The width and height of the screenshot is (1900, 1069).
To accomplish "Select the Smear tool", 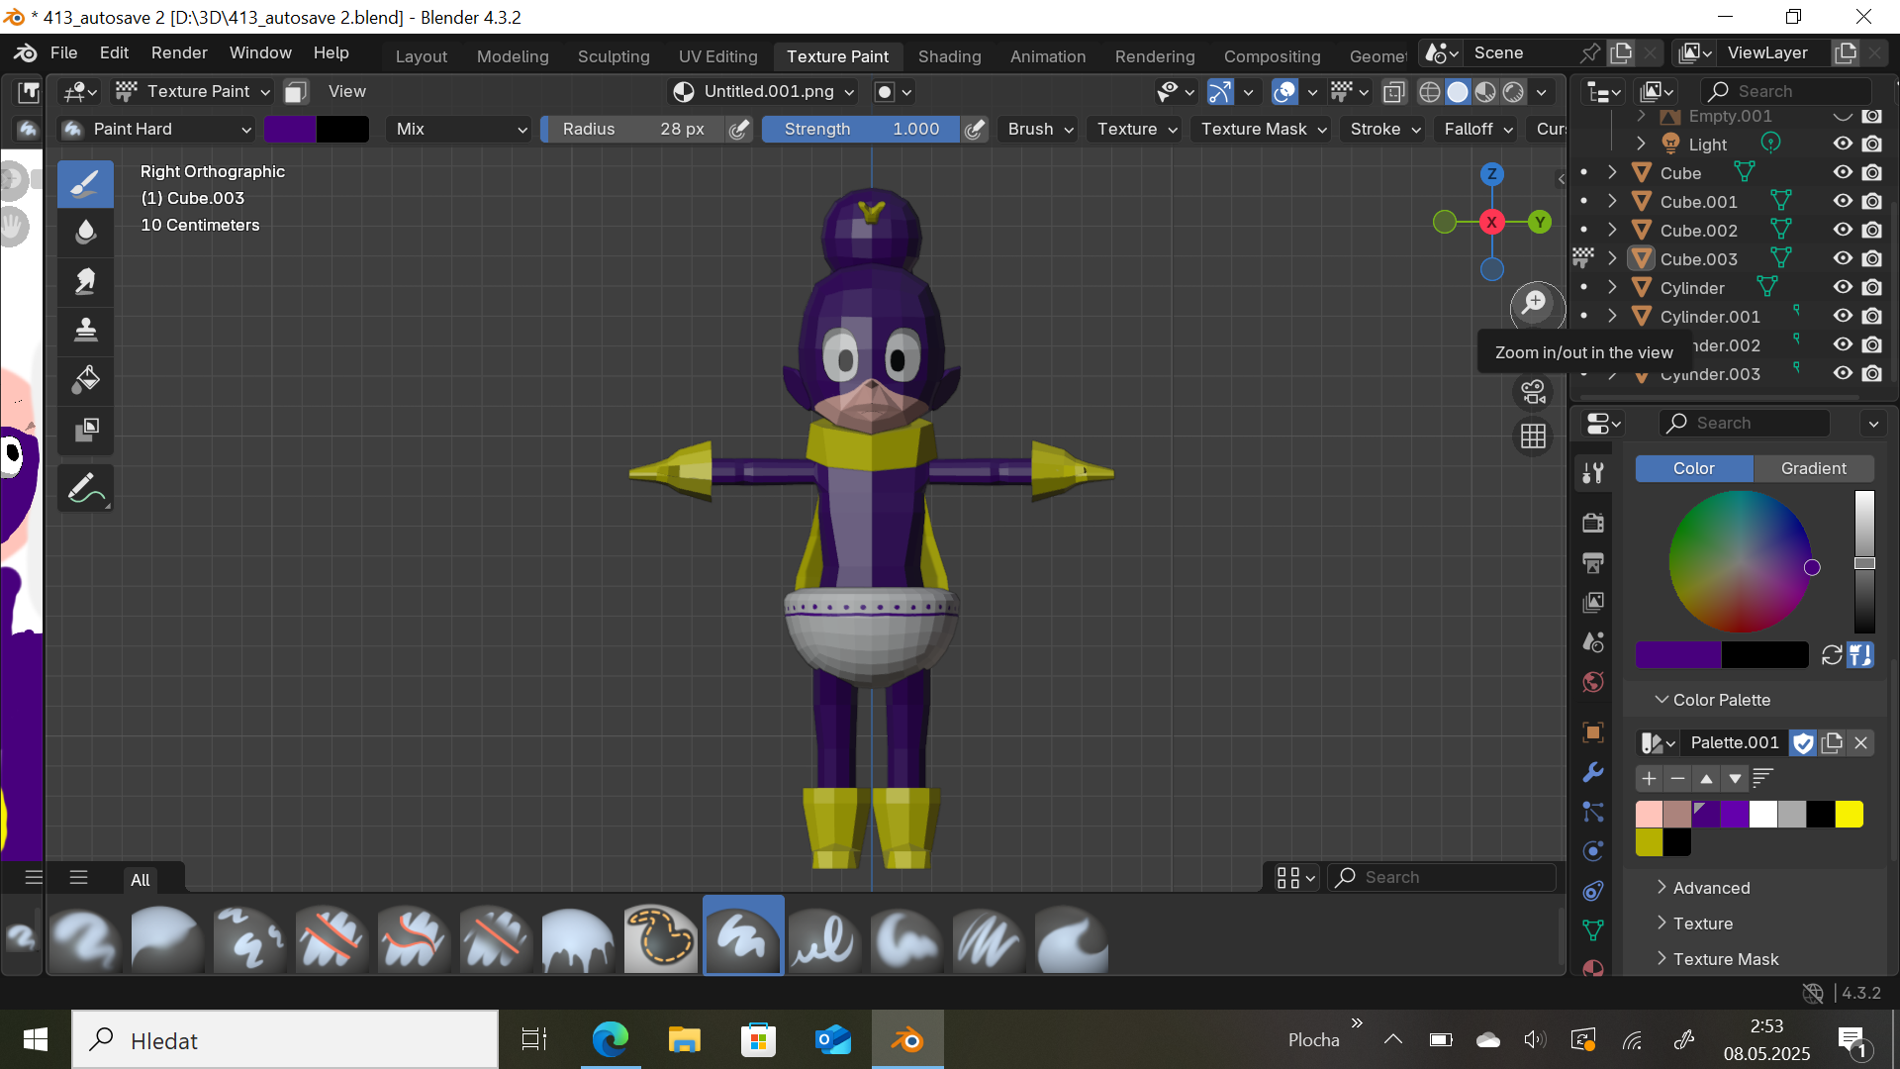I will [85, 282].
